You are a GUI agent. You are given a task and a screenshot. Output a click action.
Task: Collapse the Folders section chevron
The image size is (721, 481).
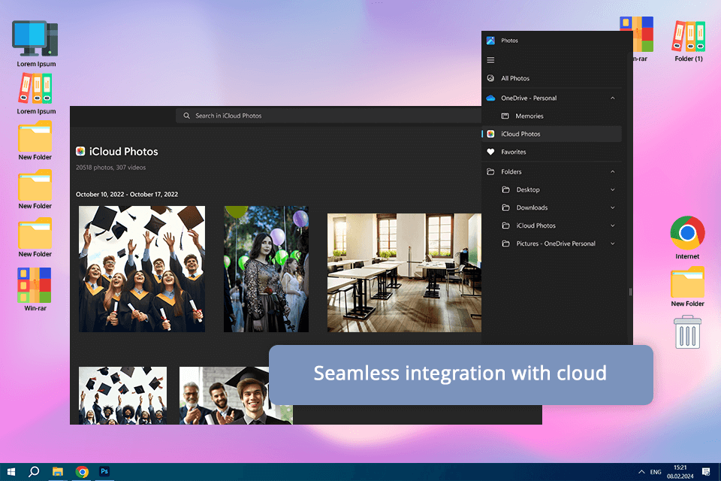tap(613, 171)
